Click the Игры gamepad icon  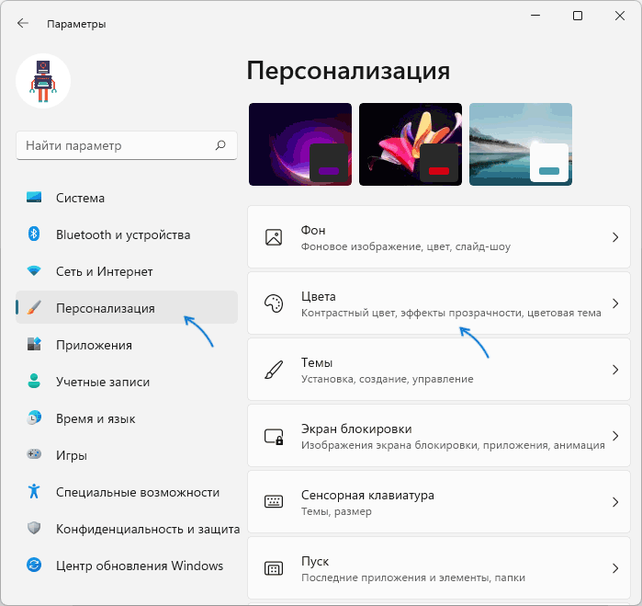[34, 454]
